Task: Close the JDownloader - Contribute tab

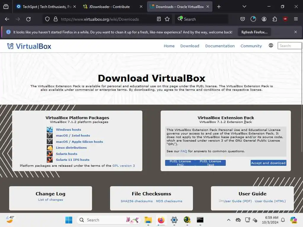Action: point(141,7)
